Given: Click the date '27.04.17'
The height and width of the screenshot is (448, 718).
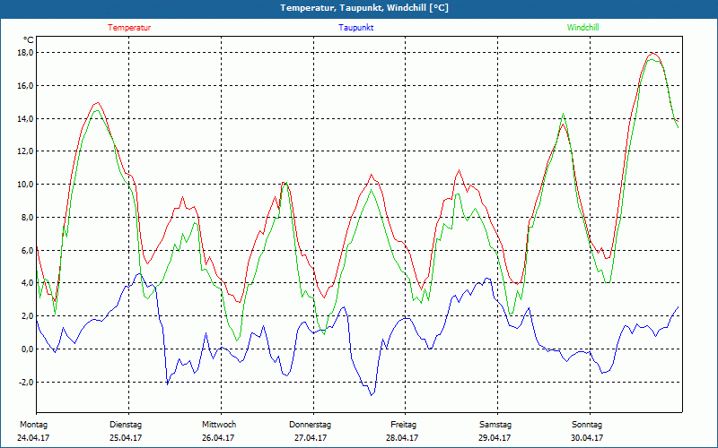Looking at the screenshot, I should pyautogui.click(x=311, y=438).
